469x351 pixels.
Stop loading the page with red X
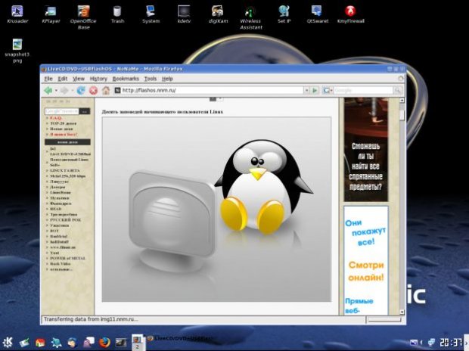click(x=94, y=90)
